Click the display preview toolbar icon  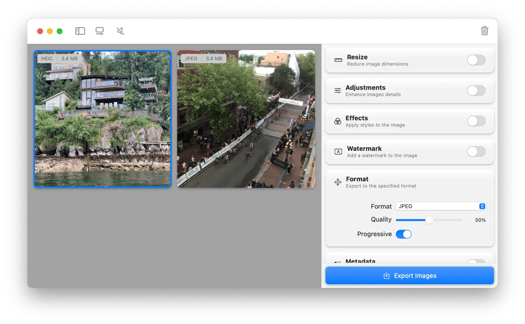[99, 31]
